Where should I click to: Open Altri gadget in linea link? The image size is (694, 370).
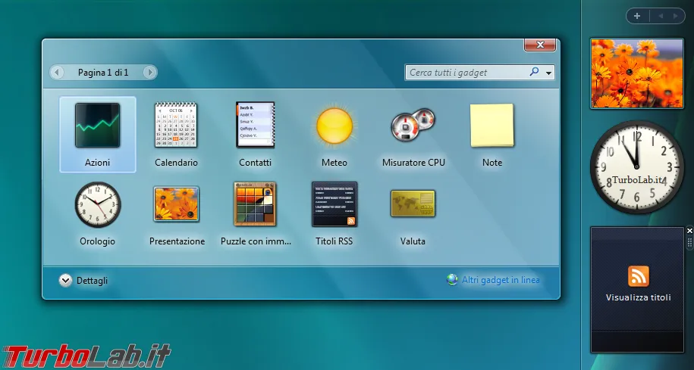[x=501, y=280]
